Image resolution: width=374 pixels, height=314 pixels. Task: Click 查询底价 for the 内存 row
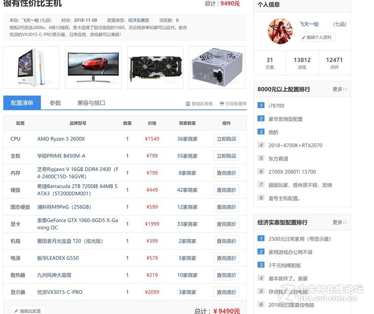click(226, 173)
